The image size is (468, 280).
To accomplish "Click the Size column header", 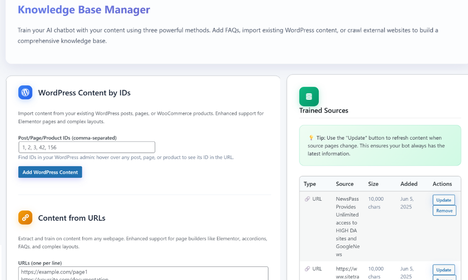I will [x=373, y=184].
